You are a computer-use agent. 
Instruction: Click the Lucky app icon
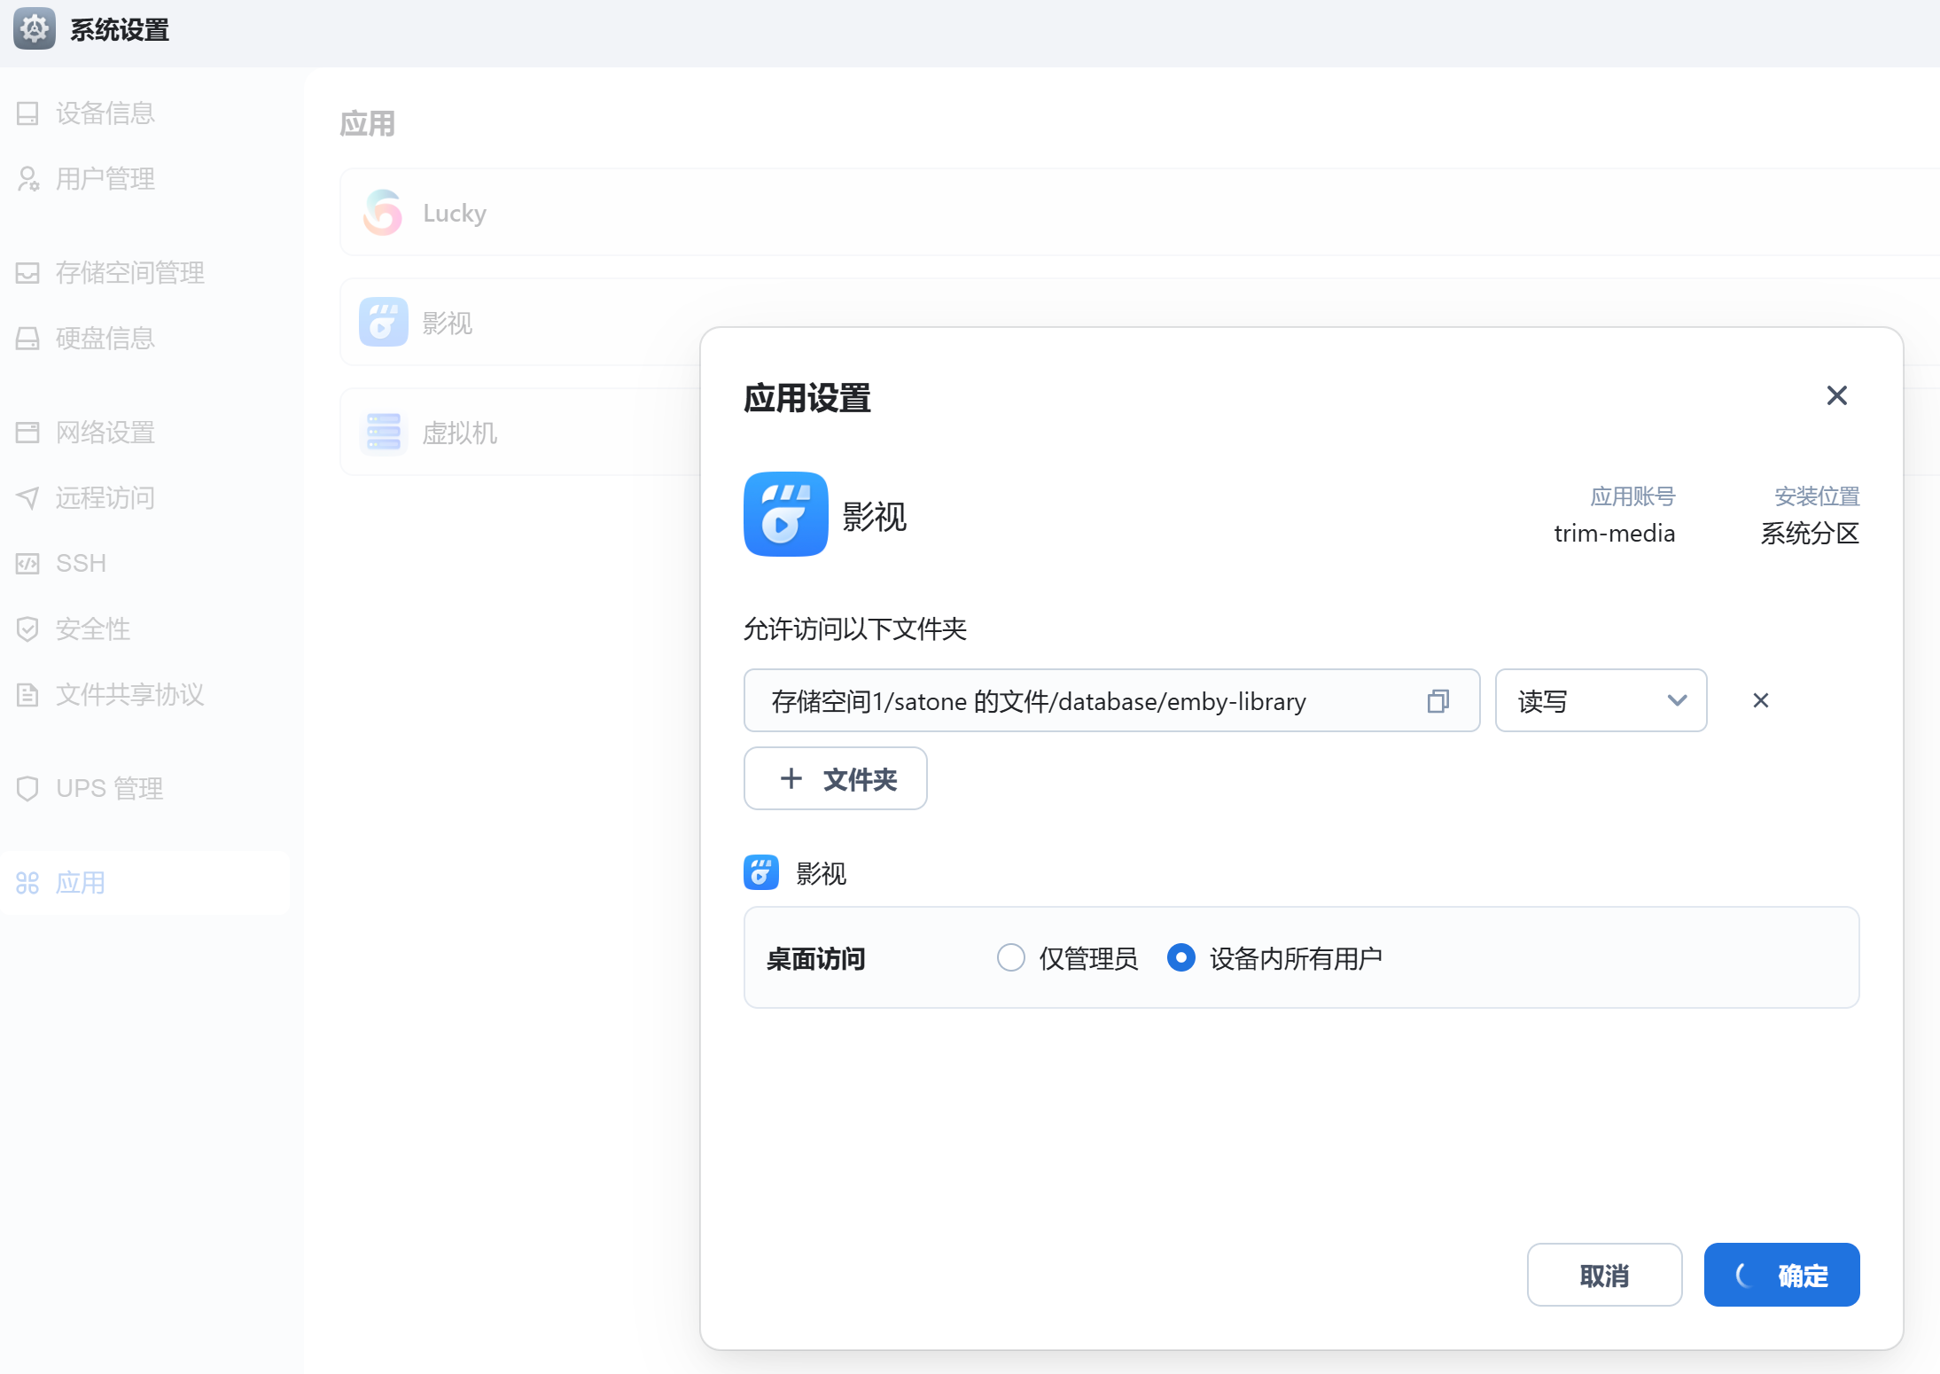(x=383, y=213)
